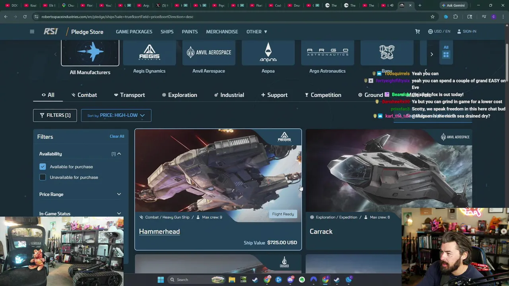
Task: Filter by Argo Astronautics manufacturer
Action: point(327,58)
